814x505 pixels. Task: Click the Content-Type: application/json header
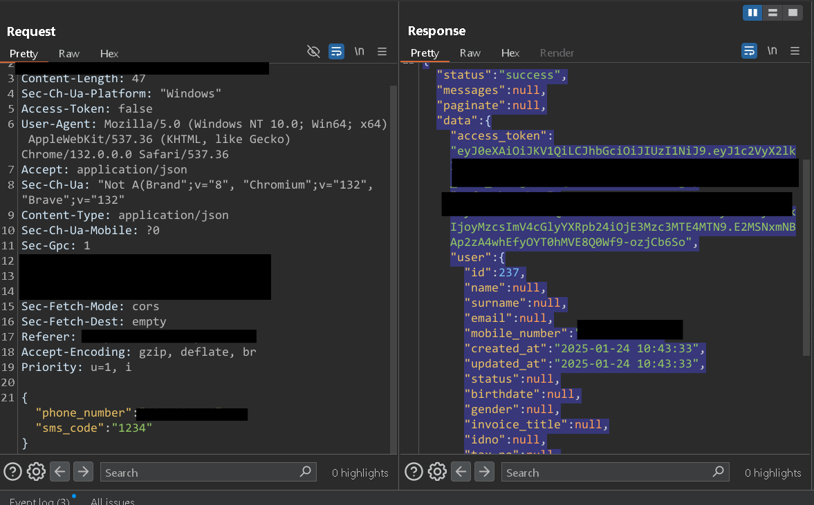[124, 215]
